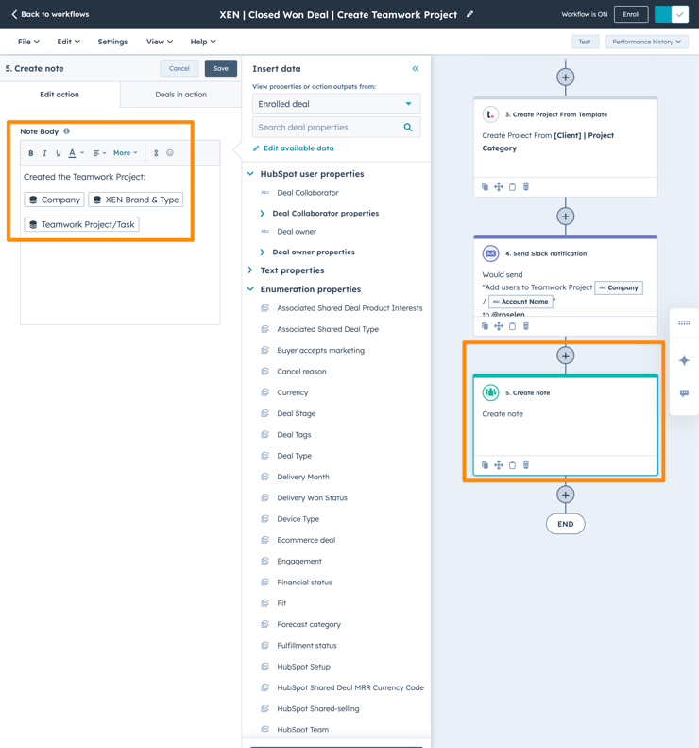699x748 pixels.
Task: Apply underline formatting in note body
Action: [59, 153]
